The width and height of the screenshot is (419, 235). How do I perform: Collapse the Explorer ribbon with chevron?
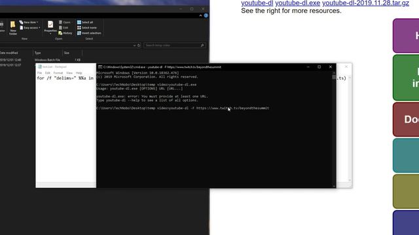[x=201, y=16]
